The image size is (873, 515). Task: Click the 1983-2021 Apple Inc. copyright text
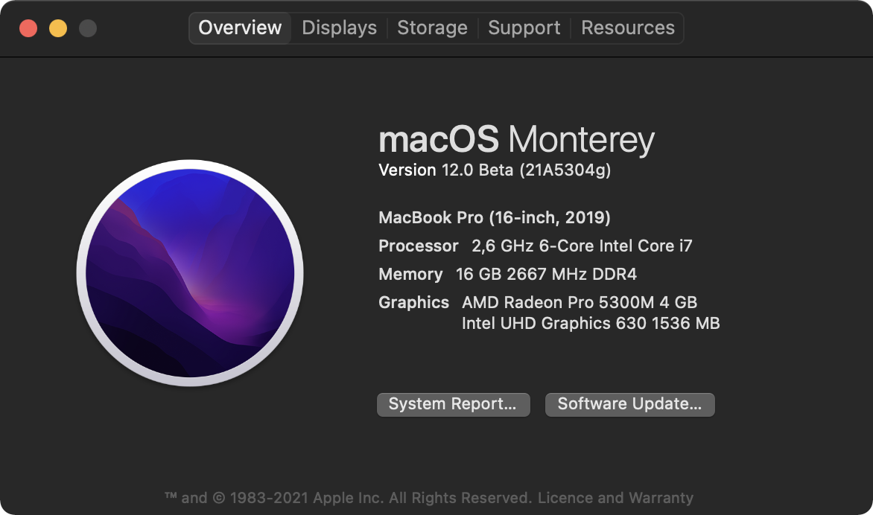[347, 498]
